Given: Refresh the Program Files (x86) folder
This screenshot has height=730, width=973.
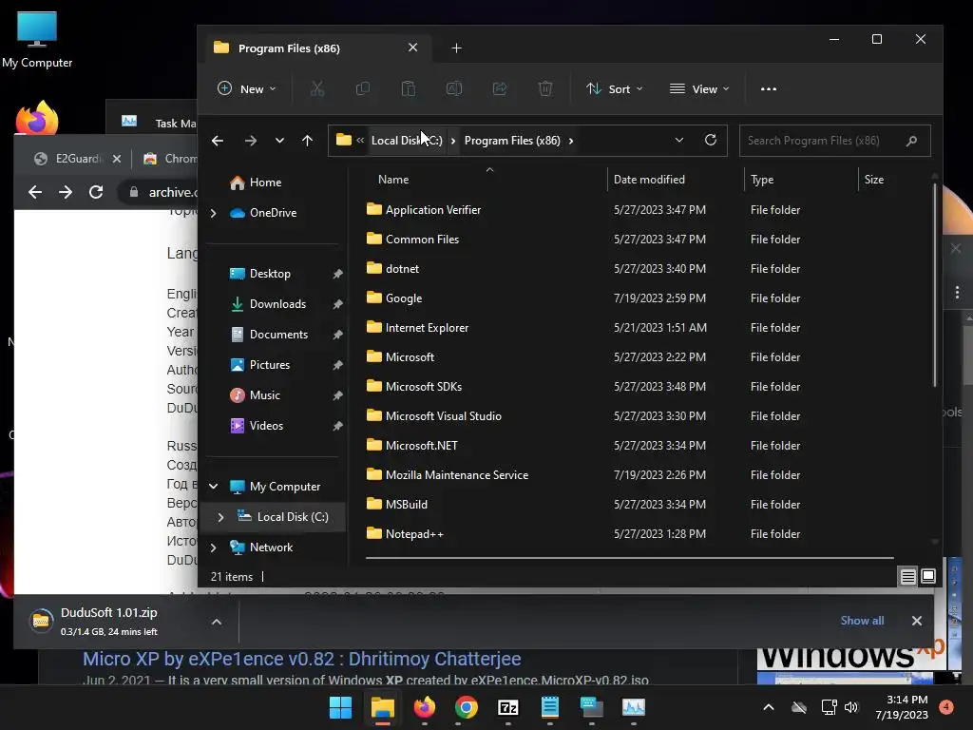Looking at the screenshot, I should tap(711, 140).
